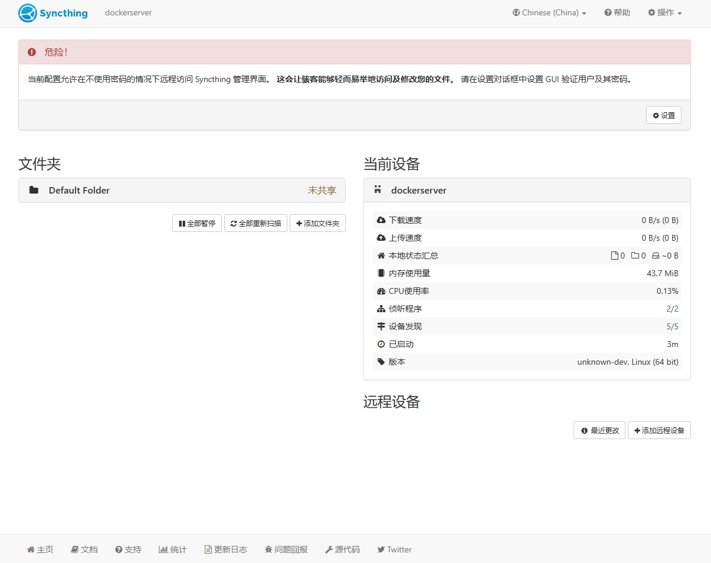Viewport: 711px width, 563px height.
Task: Click the memory usage chip icon
Action: 381,273
